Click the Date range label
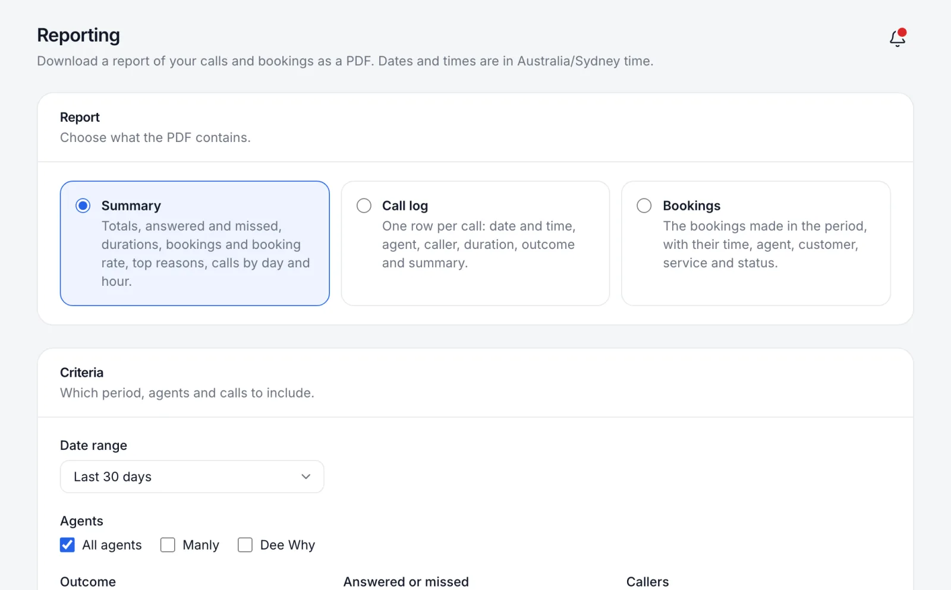951x590 pixels. [x=93, y=446]
